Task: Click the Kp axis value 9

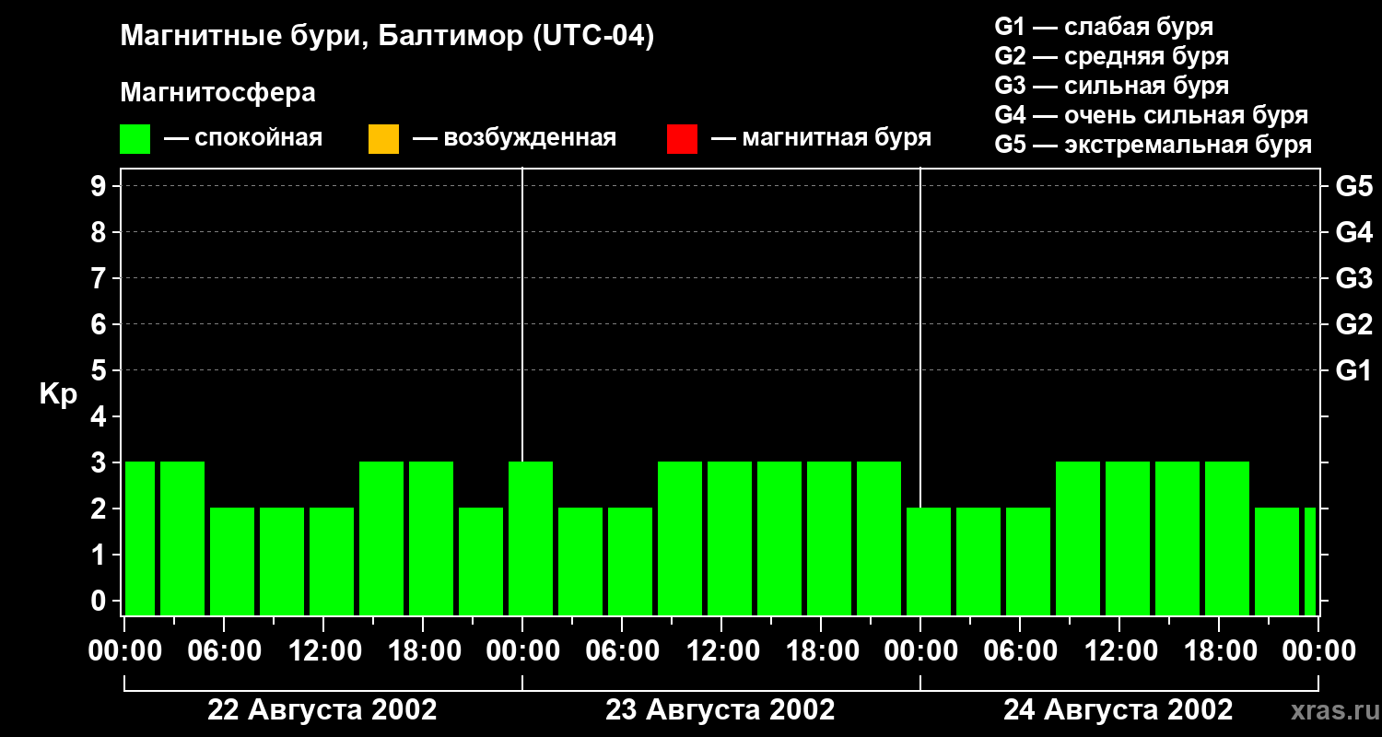Action: coord(100,186)
